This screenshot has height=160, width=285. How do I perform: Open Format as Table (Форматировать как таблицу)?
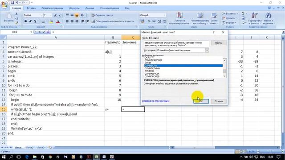(x=200, y=18)
